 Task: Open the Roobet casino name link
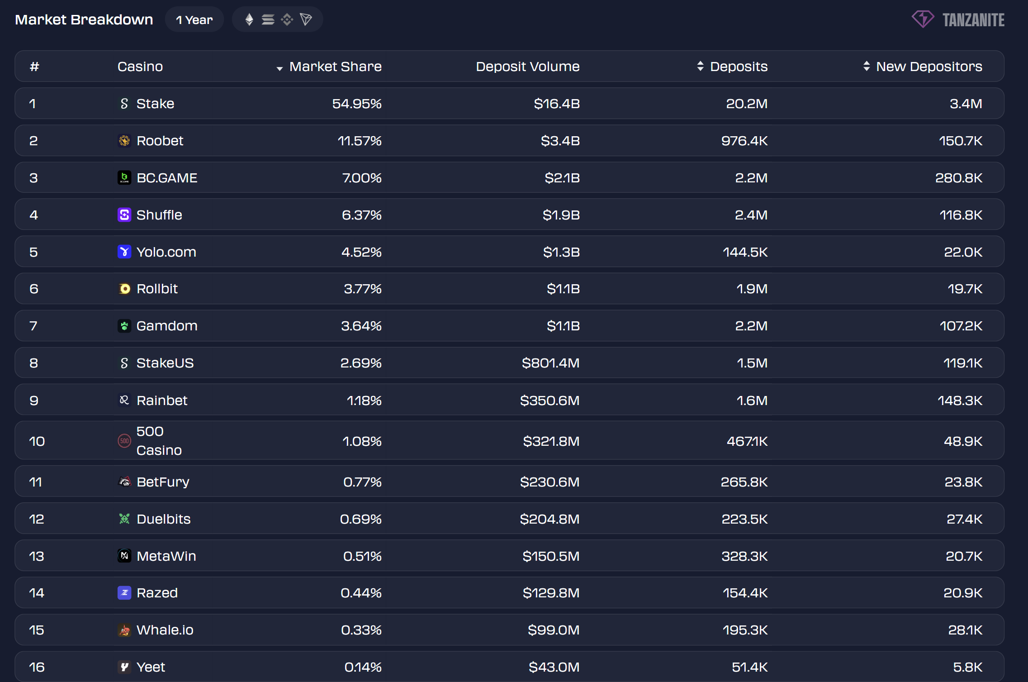[160, 141]
